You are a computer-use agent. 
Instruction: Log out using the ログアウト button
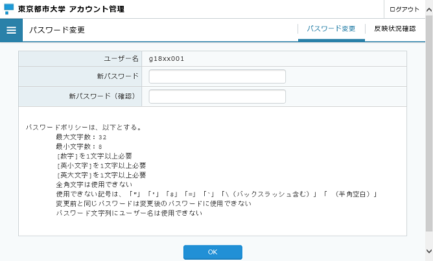404,9
